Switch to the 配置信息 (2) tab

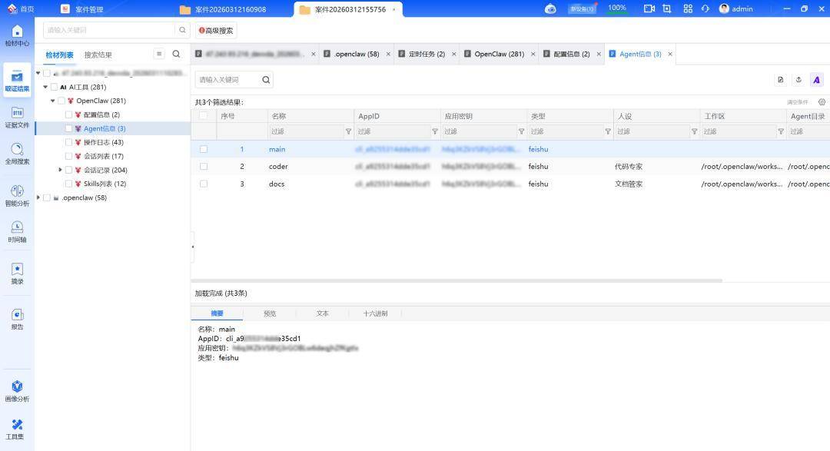(567, 55)
